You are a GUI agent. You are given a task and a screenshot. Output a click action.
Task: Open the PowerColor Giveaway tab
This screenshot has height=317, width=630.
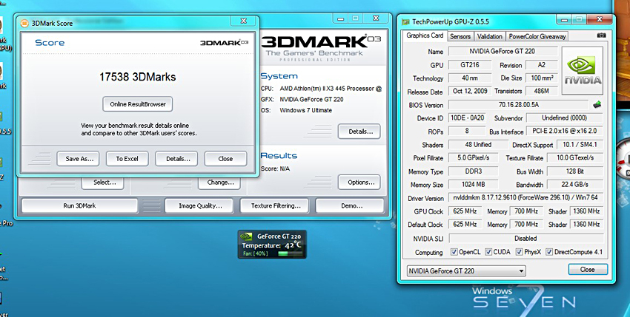click(537, 36)
